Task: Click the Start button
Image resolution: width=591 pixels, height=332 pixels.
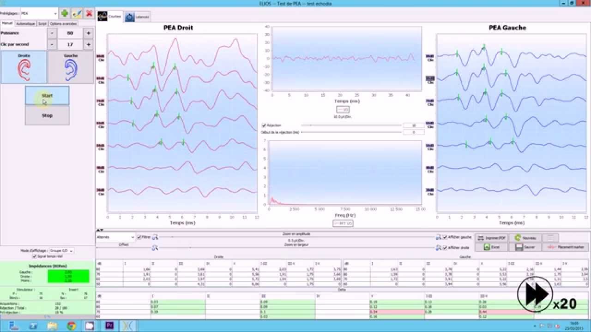Action: [x=47, y=95]
